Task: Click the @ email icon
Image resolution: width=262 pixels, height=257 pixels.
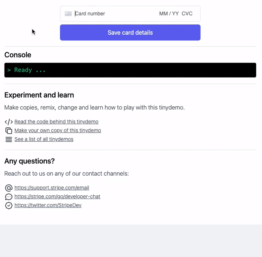Action: pos(9,188)
